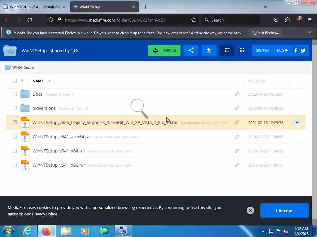
Task: View site info via the padlock icon
Action: [x=59, y=20]
